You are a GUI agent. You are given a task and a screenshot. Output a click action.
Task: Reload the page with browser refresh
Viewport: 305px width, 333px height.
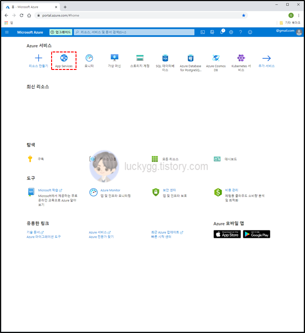pos(22,15)
